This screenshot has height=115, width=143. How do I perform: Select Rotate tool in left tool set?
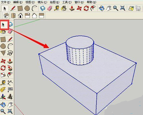pos(3,68)
